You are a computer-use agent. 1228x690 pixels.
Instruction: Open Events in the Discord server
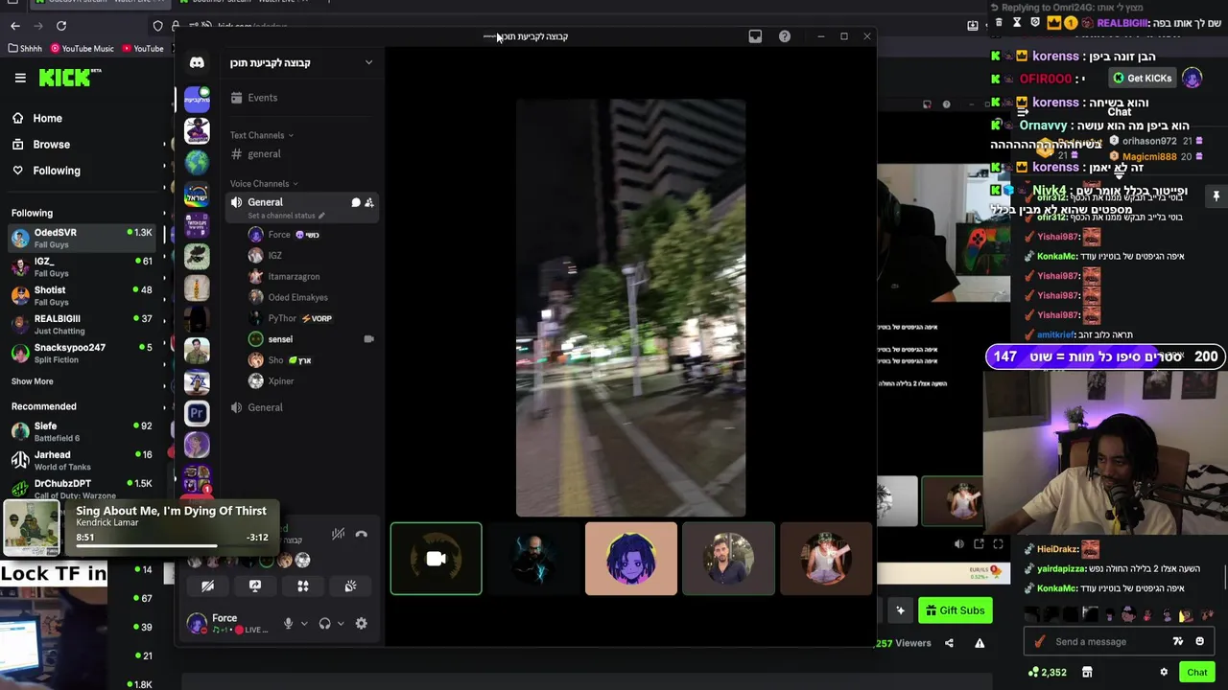254,98
